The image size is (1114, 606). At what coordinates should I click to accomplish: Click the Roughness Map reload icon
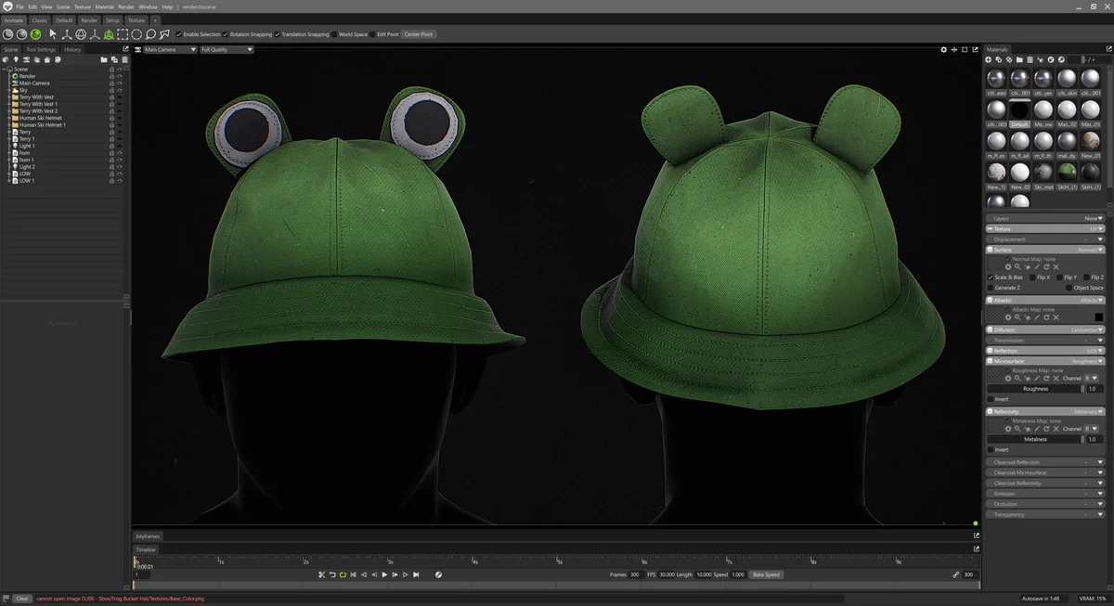[x=1046, y=378]
